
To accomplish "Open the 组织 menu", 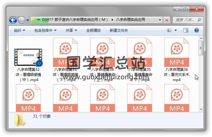I will coord(20,30).
